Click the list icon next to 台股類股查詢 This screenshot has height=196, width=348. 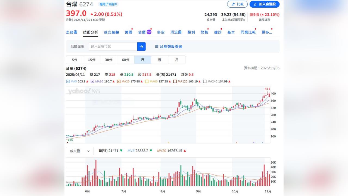click(157, 46)
